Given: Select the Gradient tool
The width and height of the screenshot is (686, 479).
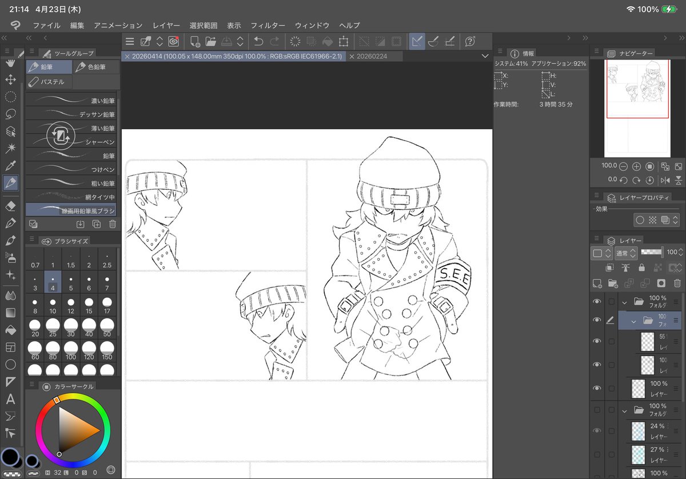Looking at the screenshot, I should 10,313.
